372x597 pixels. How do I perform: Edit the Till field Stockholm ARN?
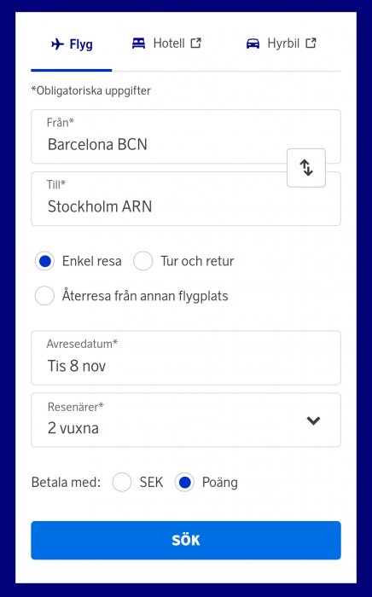(186, 199)
